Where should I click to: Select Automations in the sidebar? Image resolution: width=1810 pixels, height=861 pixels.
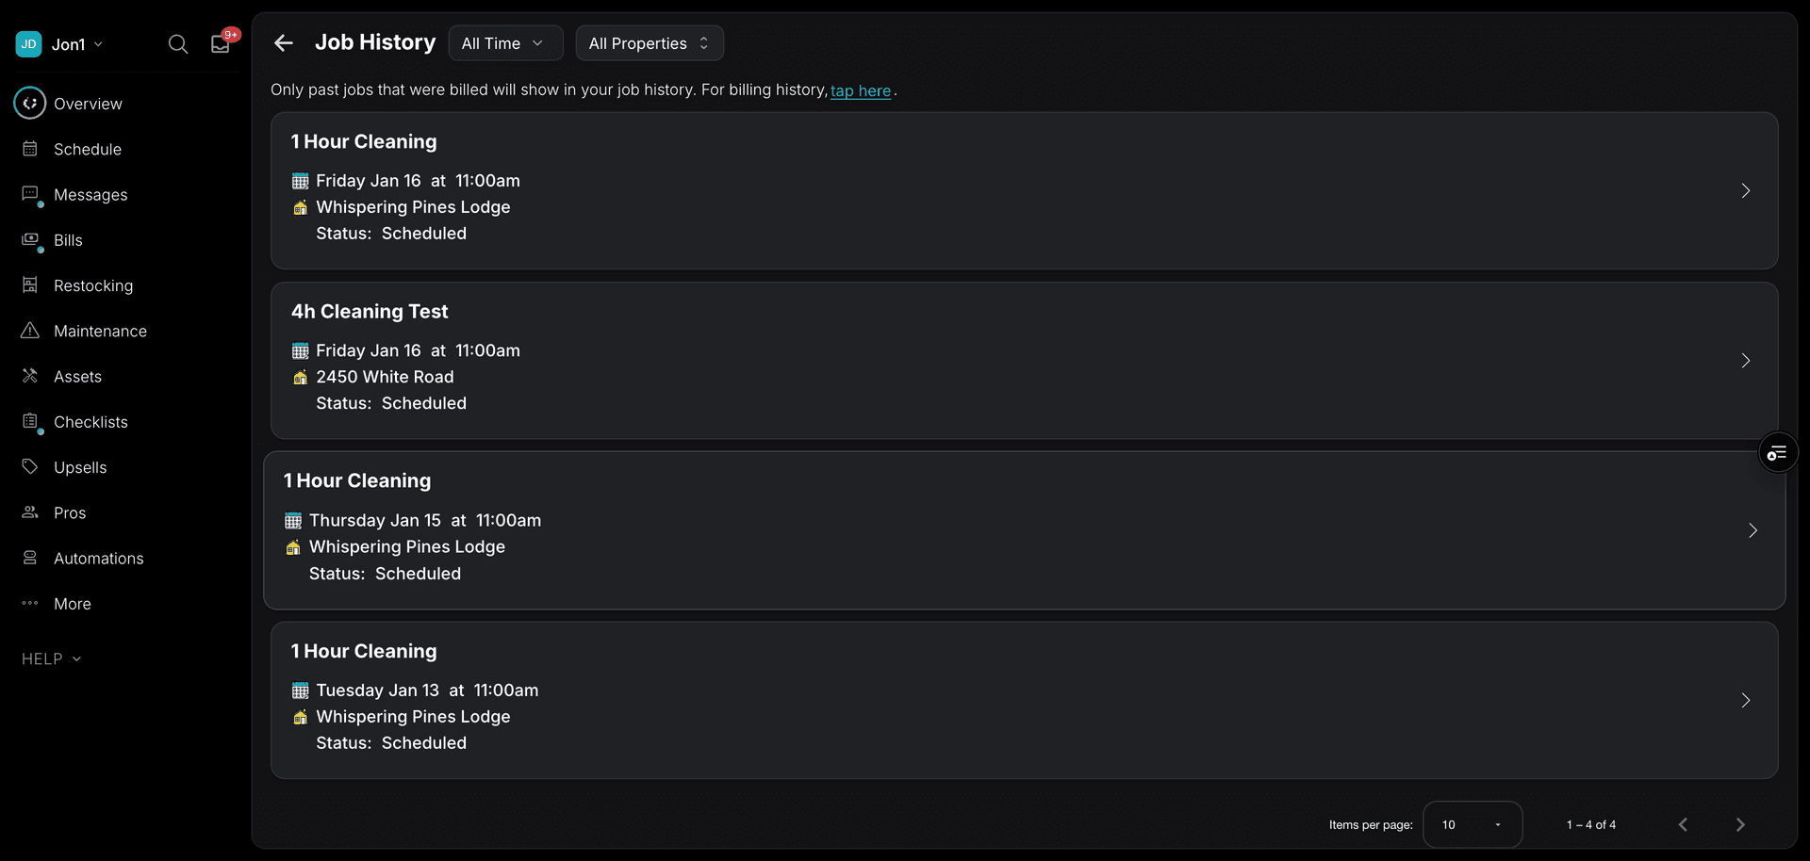[98, 558]
